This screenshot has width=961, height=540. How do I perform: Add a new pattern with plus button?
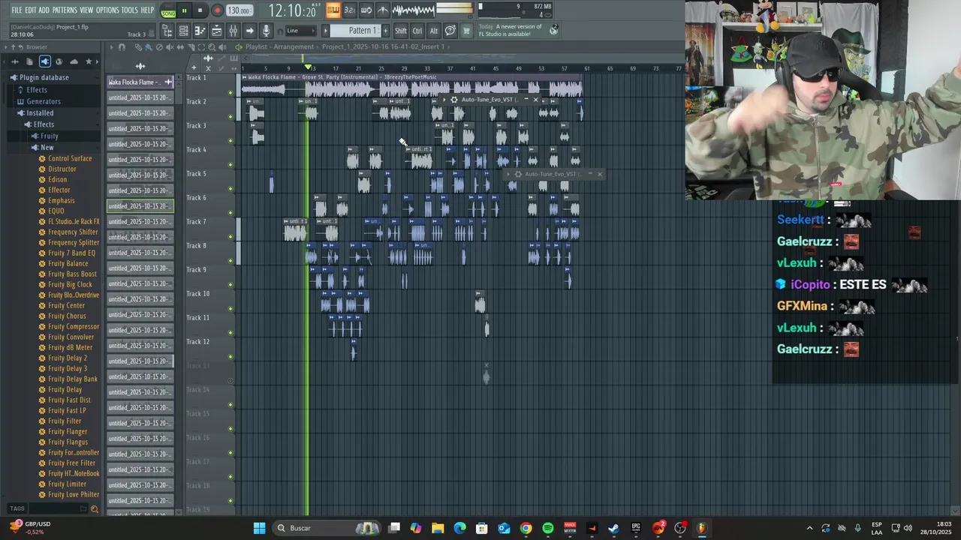point(386,31)
